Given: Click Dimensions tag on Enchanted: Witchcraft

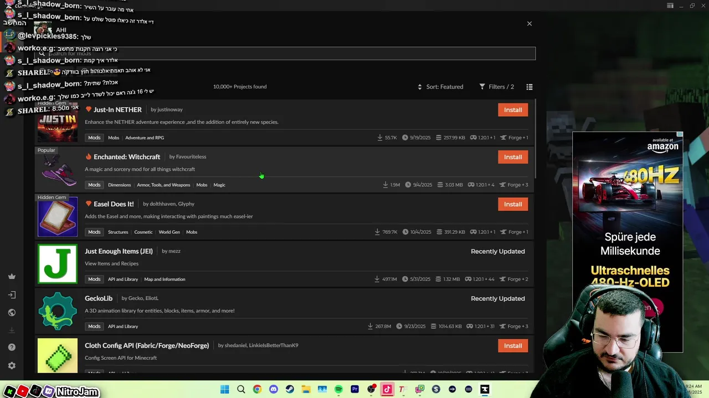Looking at the screenshot, I should pyautogui.click(x=120, y=185).
